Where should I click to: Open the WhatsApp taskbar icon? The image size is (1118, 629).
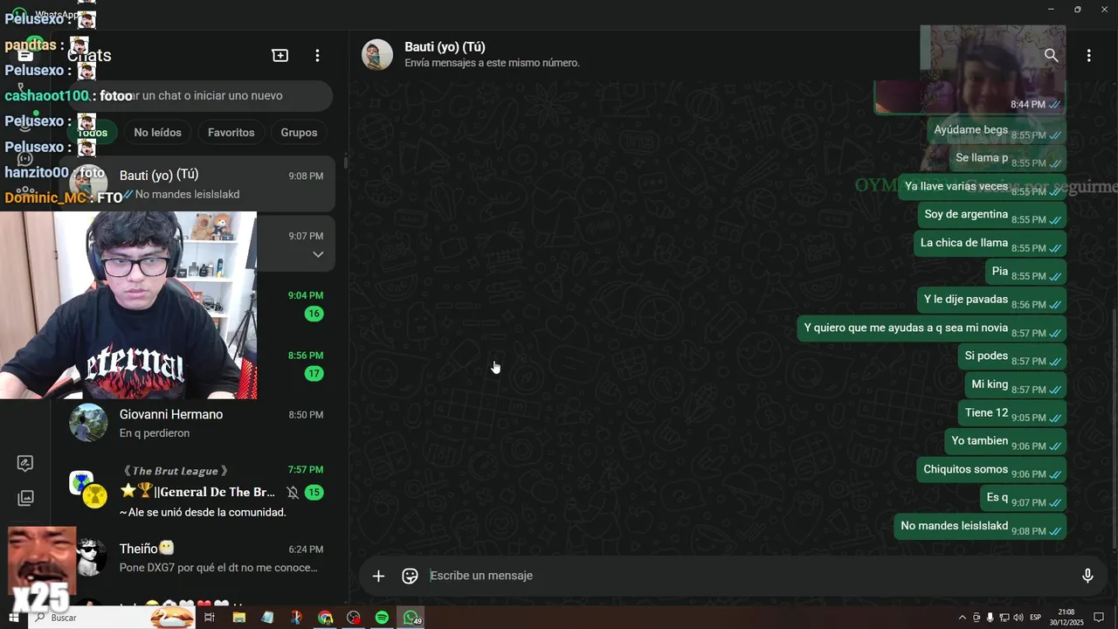point(411,618)
